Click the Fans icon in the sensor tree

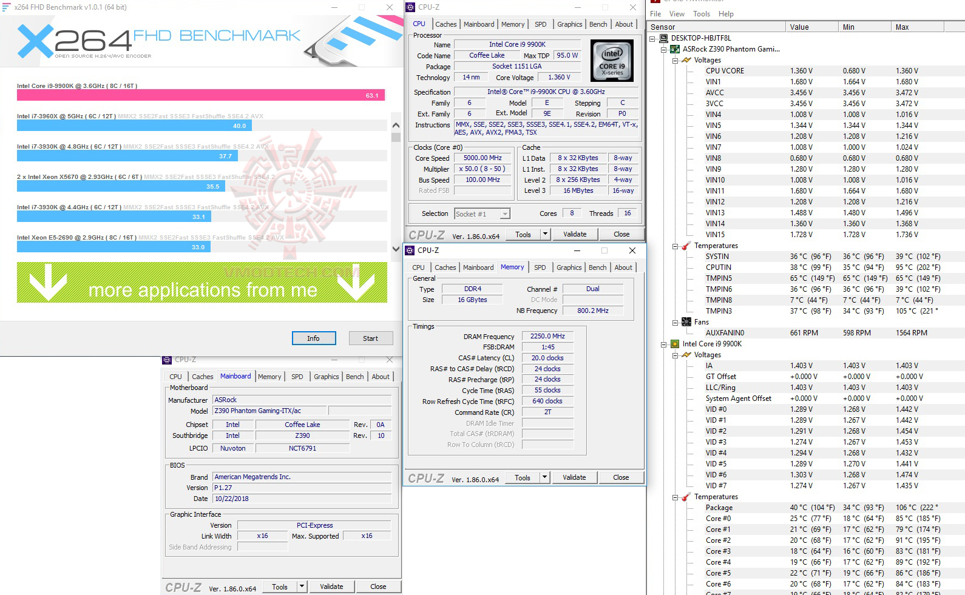(x=686, y=322)
